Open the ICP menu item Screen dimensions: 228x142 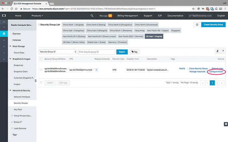coord(160,16)
